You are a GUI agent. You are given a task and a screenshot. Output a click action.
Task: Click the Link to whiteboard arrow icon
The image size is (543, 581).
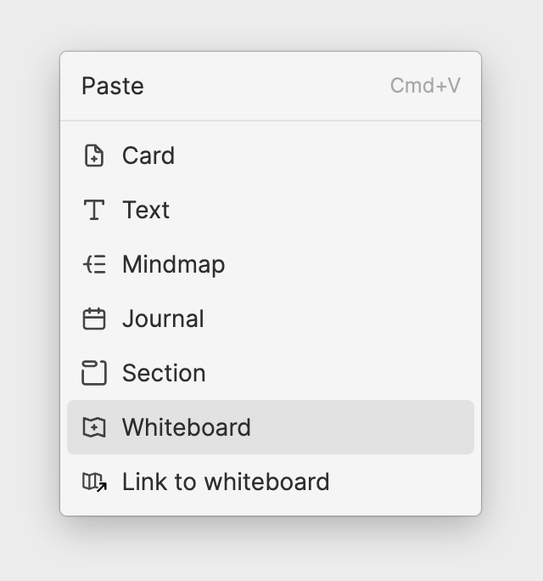(94, 482)
